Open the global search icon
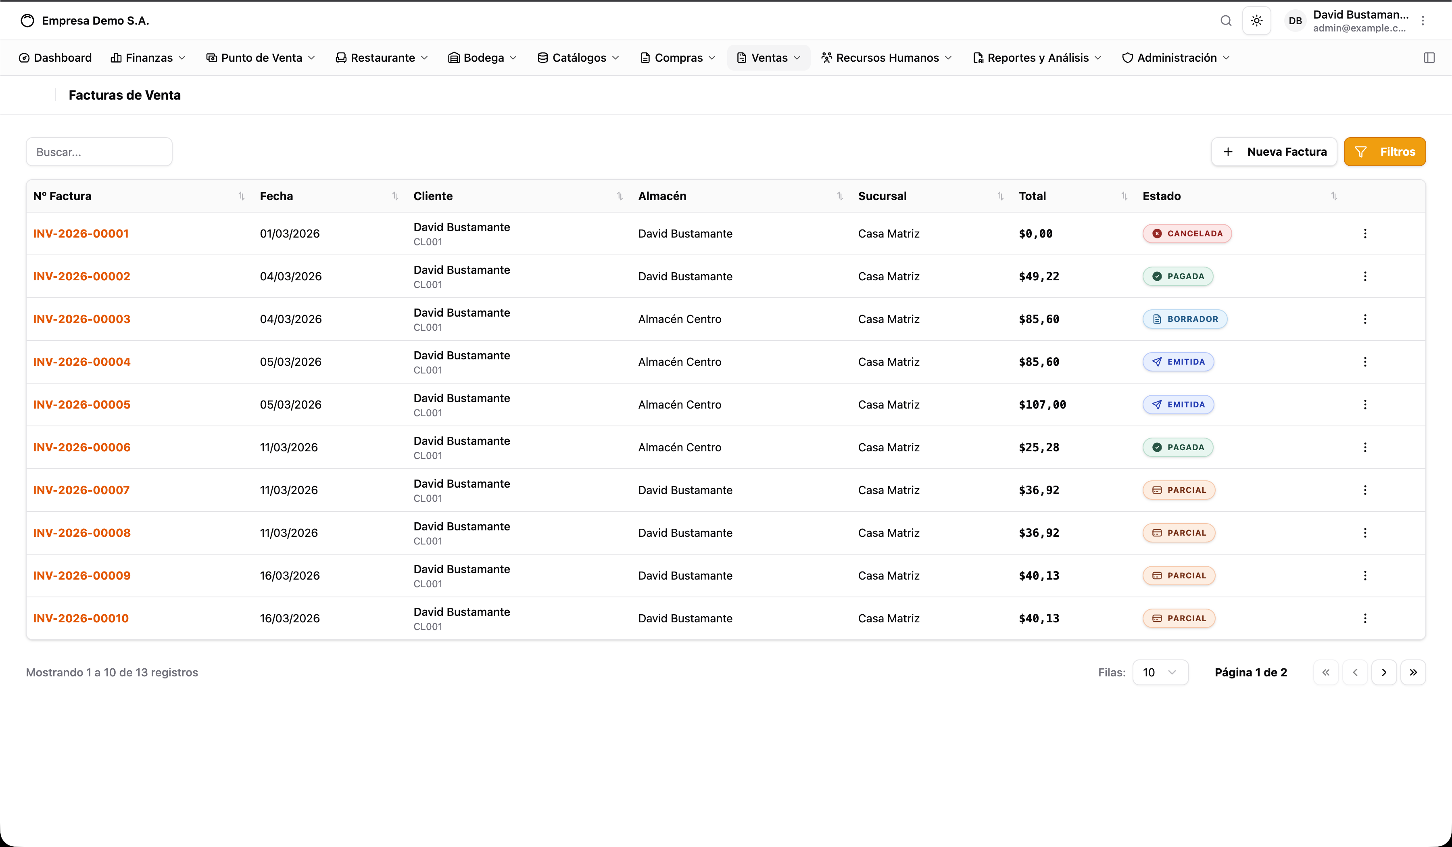 [1226, 21]
